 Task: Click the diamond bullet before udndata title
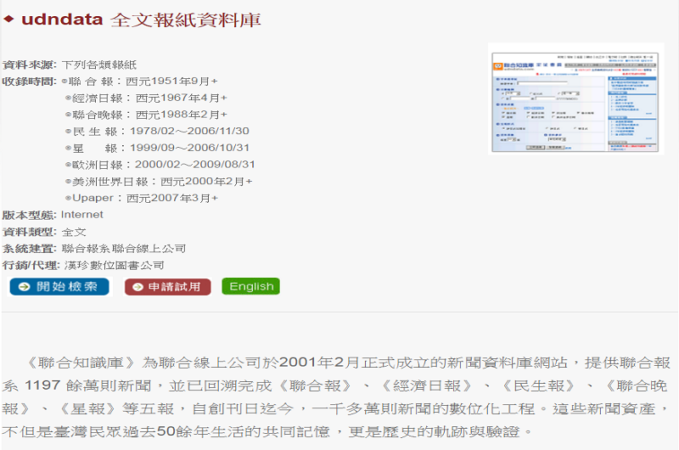[8, 19]
